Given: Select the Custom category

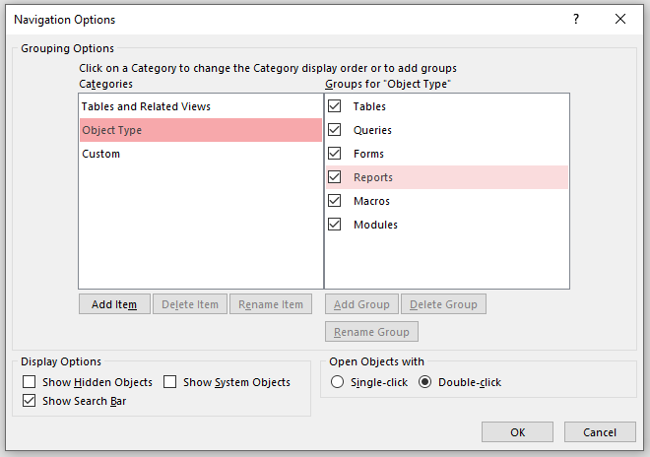Looking at the screenshot, I should tap(201, 154).
